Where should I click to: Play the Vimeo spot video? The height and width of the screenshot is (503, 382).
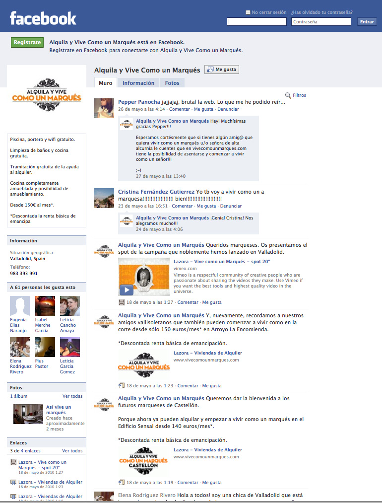click(127, 289)
